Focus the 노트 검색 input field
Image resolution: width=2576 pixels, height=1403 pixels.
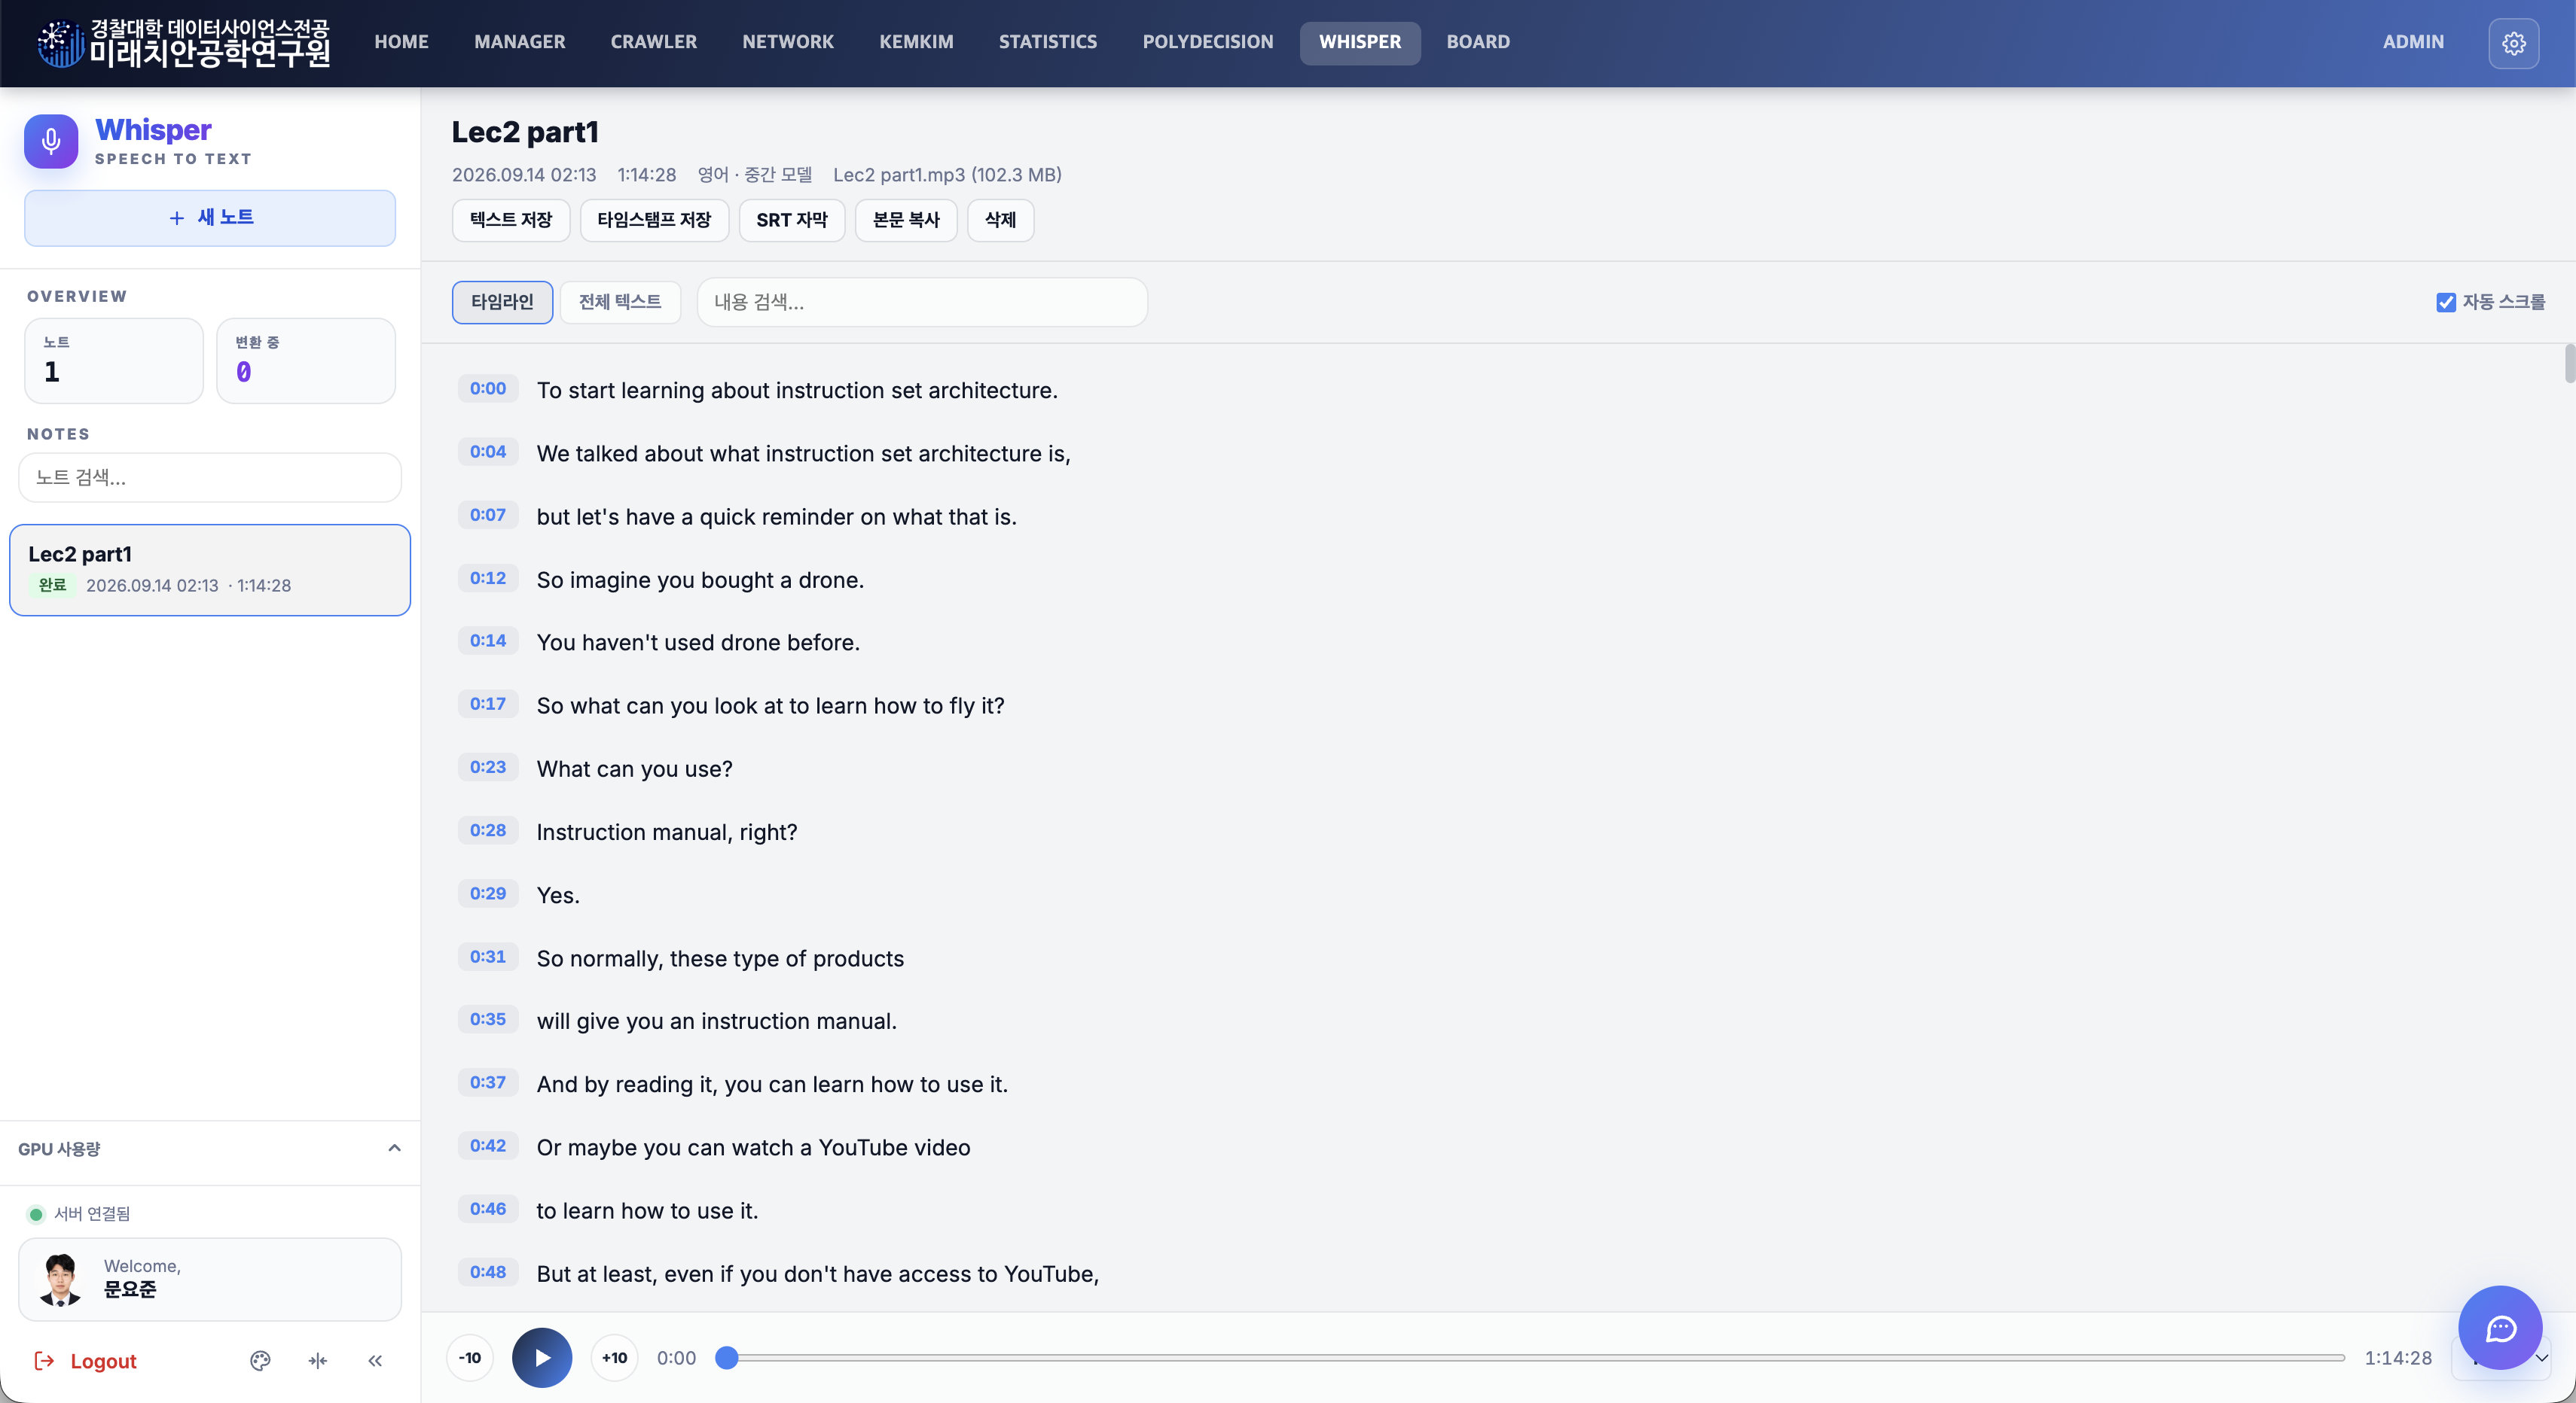point(210,478)
